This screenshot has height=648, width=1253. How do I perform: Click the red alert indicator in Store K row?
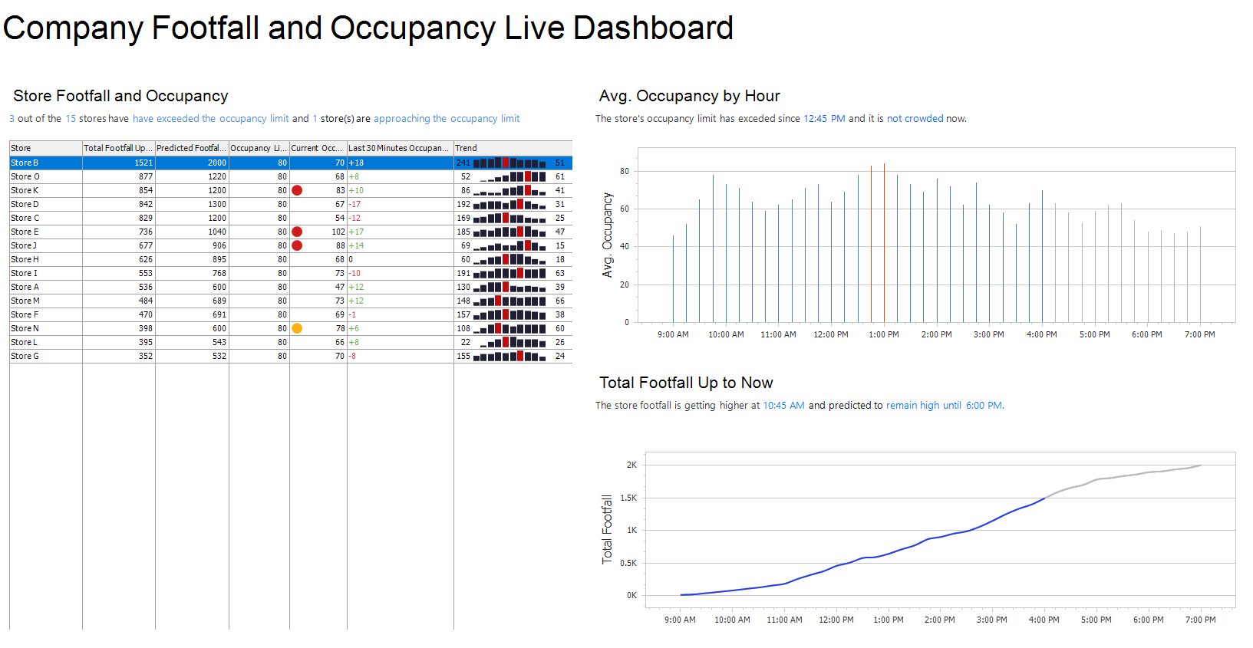(297, 190)
